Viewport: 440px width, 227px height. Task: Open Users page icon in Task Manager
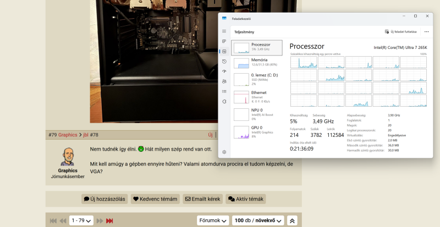pos(224,81)
